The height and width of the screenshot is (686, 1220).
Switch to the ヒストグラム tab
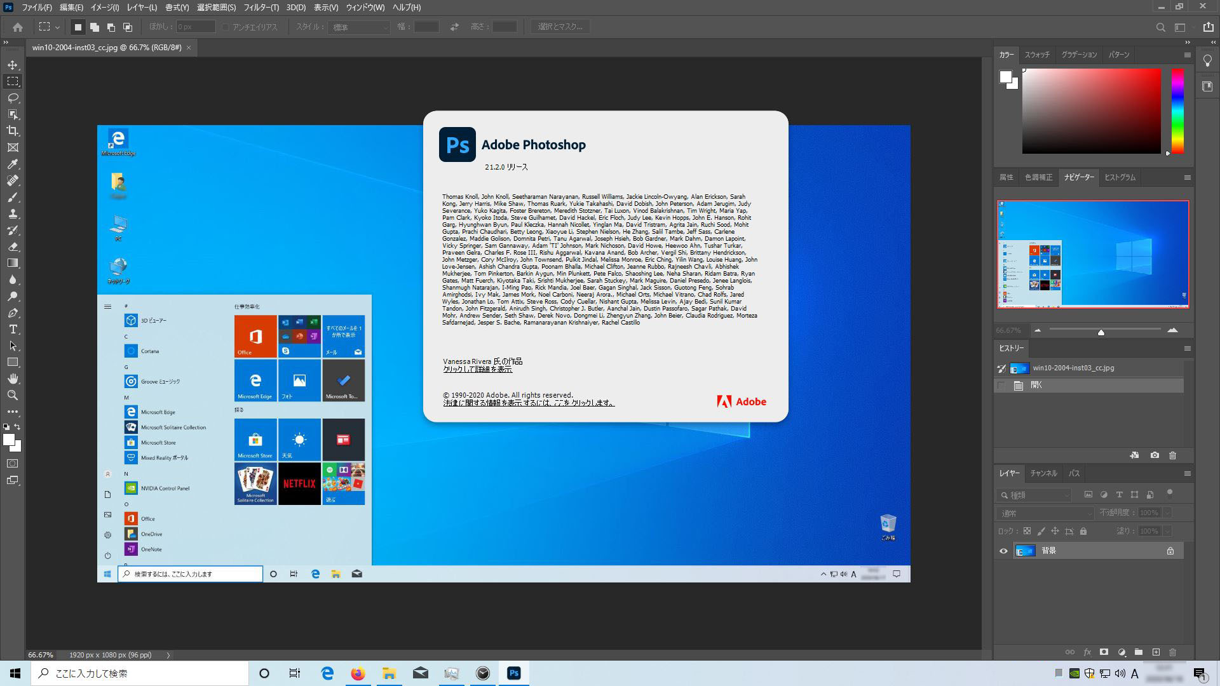point(1120,178)
